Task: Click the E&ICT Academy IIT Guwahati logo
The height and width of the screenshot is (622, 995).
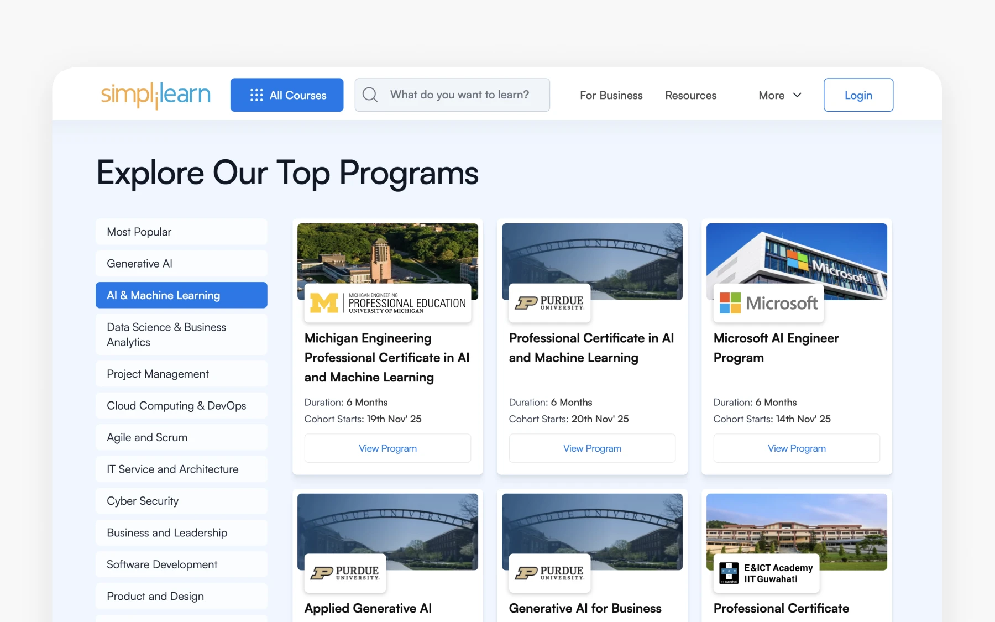Action: [x=766, y=573]
